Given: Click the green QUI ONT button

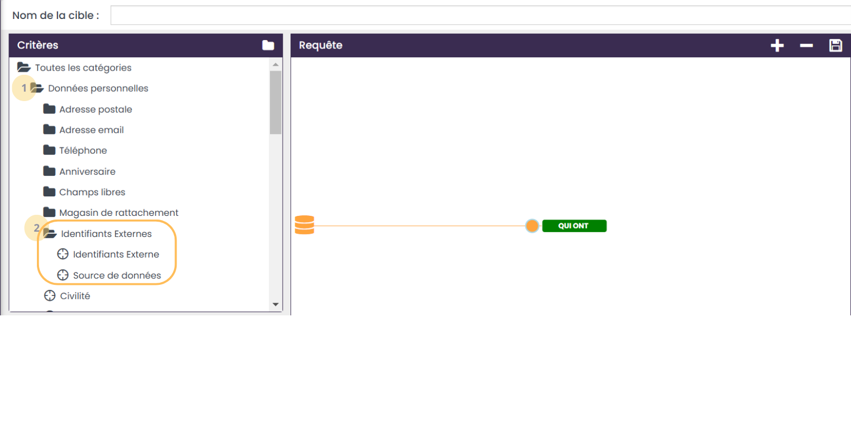Looking at the screenshot, I should pos(574,226).
